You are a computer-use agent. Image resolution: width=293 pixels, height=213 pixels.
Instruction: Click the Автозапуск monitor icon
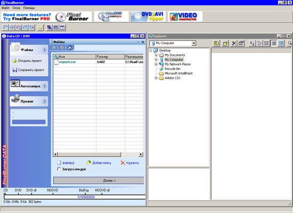[x=15, y=84]
